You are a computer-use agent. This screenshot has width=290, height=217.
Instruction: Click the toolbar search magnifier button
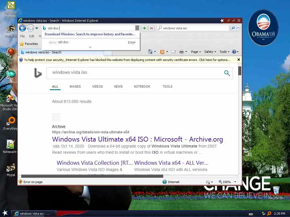(x=233, y=28)
